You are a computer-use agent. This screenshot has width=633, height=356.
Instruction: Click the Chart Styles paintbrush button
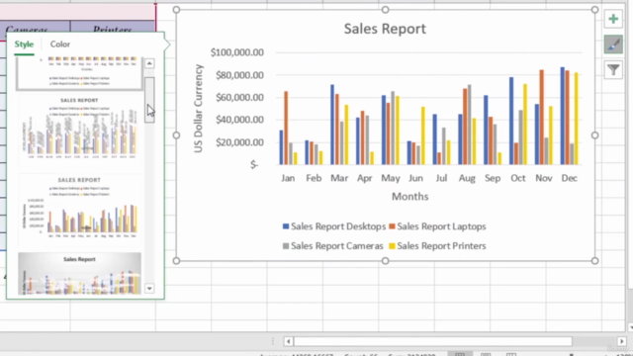coord(613,44)
